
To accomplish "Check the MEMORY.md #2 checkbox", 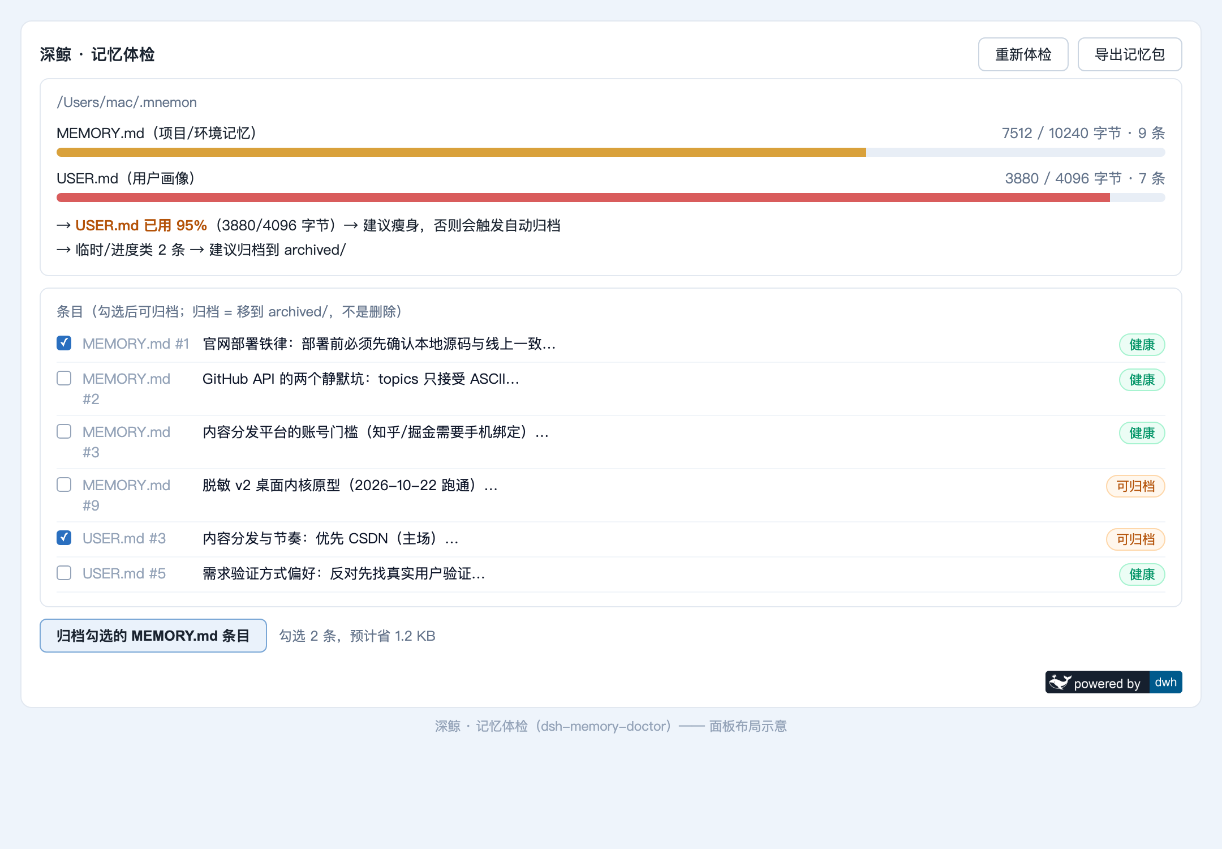I will click(64, 378).
